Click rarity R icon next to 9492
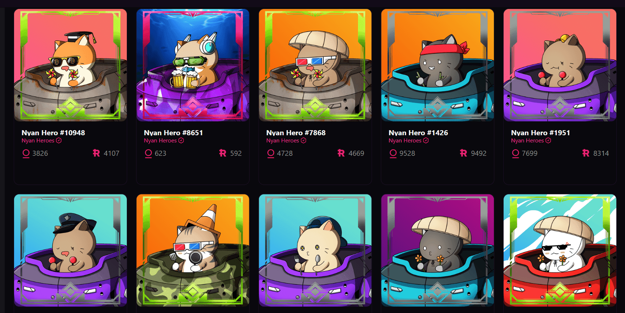 [x=464, y=153]
